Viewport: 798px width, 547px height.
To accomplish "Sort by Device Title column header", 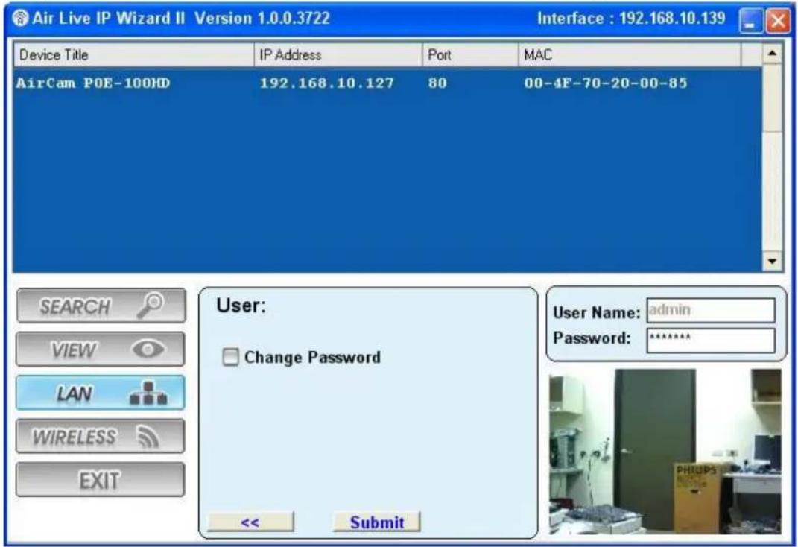I will coord(134,55).
